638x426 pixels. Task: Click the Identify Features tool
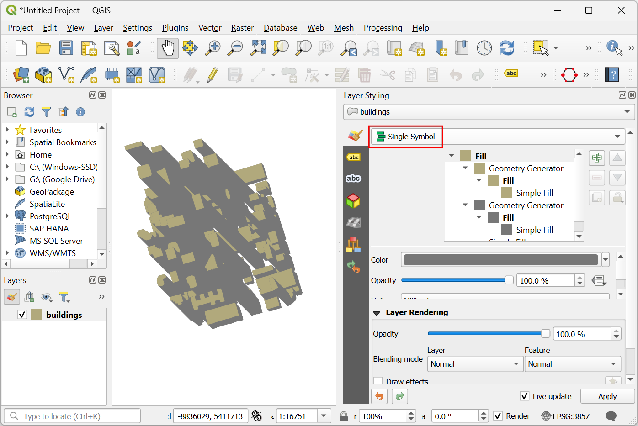(x=614, y=47)
